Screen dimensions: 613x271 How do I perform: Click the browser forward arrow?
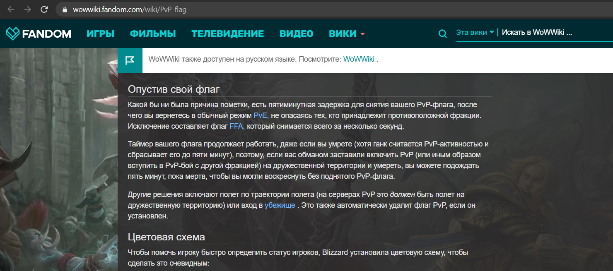[x=27, y=10]
